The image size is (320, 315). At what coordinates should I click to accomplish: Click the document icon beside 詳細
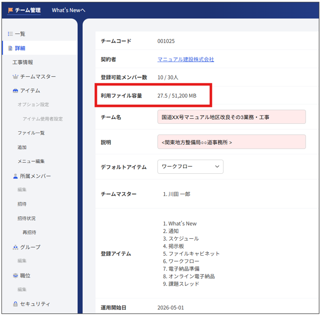click(x=10, y=48)
